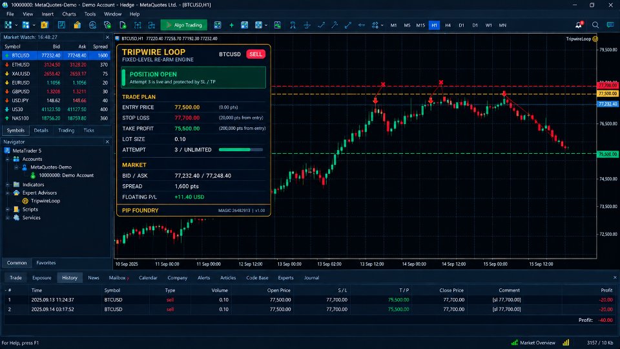The width and height of the screenshot is (620, 349).
Task: Click the green plus toolbar icon
Action: pyautogui.click(x=231, y=25)
